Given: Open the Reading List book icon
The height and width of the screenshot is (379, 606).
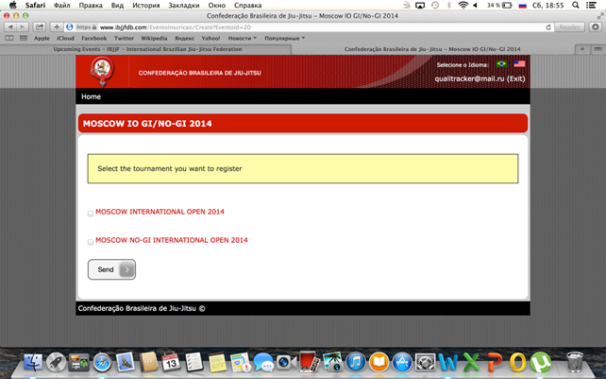Looking at the screenshot, I should [x=9, y=38].
